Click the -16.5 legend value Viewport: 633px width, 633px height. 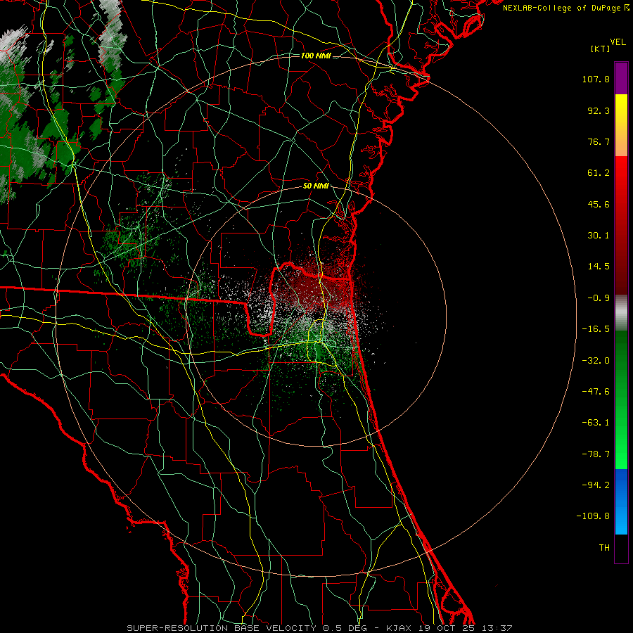(x=596, y=329)
